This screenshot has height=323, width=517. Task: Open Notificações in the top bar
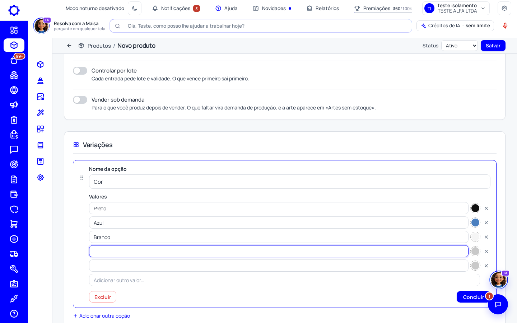(176, 8)
